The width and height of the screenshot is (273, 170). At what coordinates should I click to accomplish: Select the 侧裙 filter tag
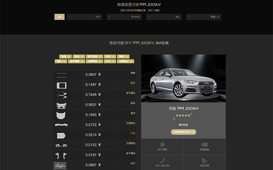point(123,56)
